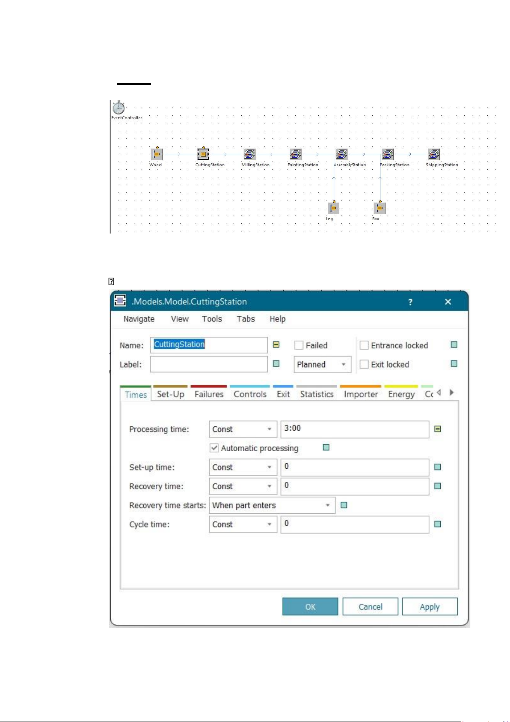Select the Leg source icon
Image resolution: width=510 pixels, height=722 pixels.
[x=333, y=208]
